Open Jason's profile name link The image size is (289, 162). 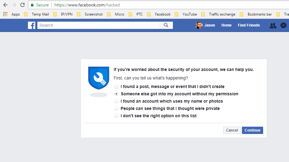coord(210,25)
